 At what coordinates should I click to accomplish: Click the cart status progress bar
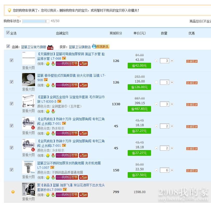click(x=36, y=21)
